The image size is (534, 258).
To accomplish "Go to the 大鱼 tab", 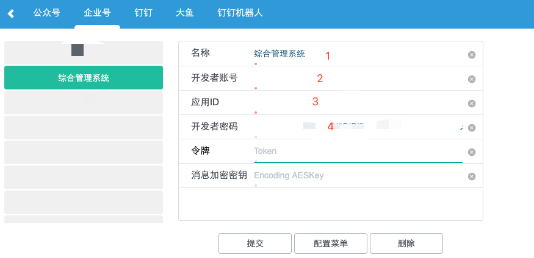I will [184, 13].
